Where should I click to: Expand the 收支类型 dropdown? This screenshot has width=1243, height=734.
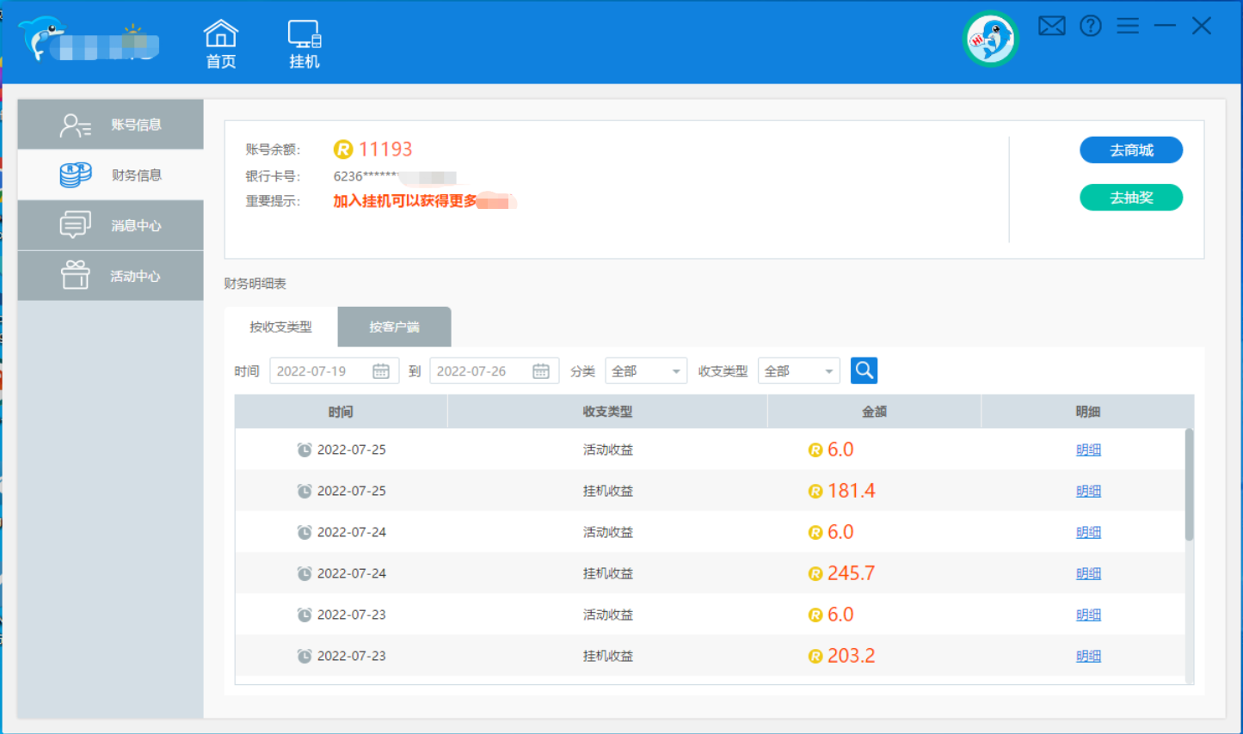[798, 371]
